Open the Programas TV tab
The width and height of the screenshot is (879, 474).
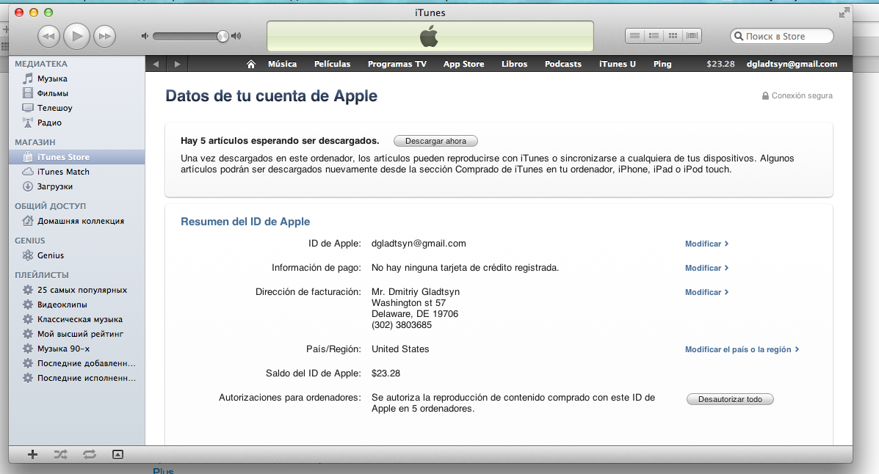pos(397,64)
